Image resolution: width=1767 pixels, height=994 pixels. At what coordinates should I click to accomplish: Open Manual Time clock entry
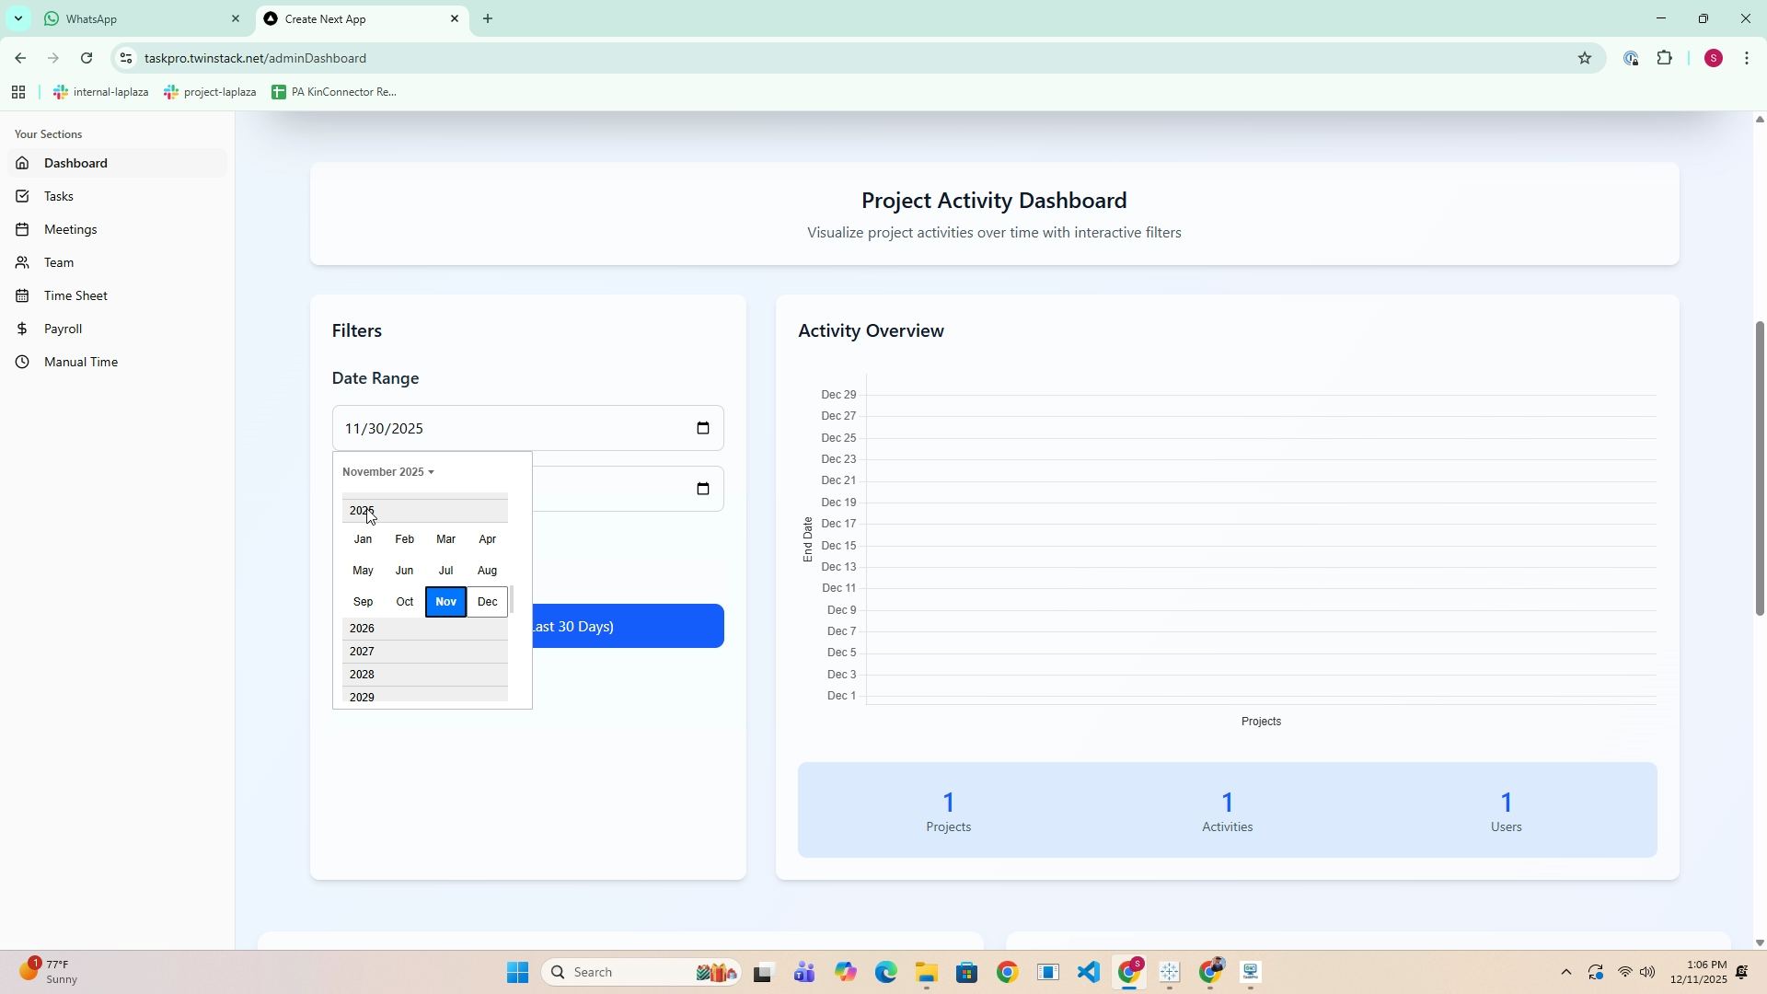(x=80, y=362)
